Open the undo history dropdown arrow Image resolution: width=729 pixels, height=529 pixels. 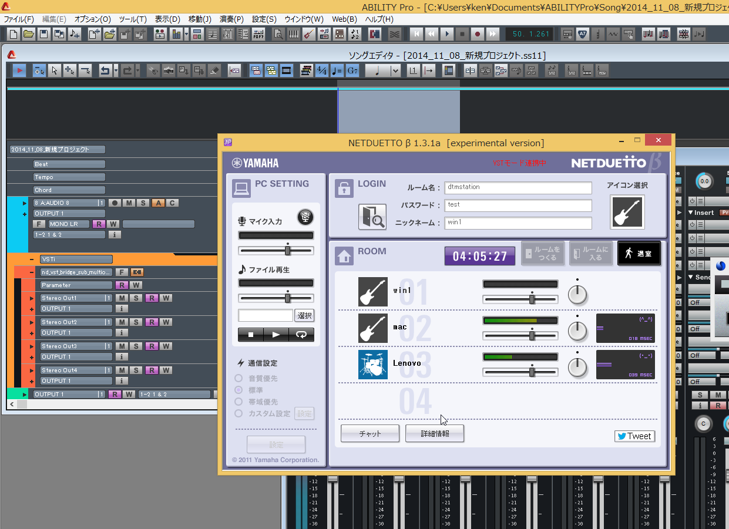click(x=116, y=71)
